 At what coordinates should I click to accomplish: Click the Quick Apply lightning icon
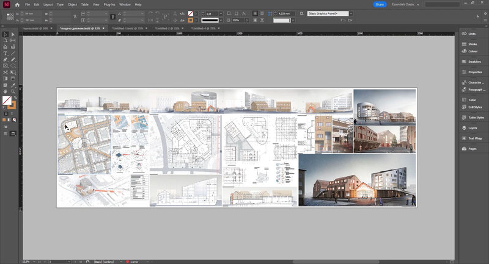(478, 16)
